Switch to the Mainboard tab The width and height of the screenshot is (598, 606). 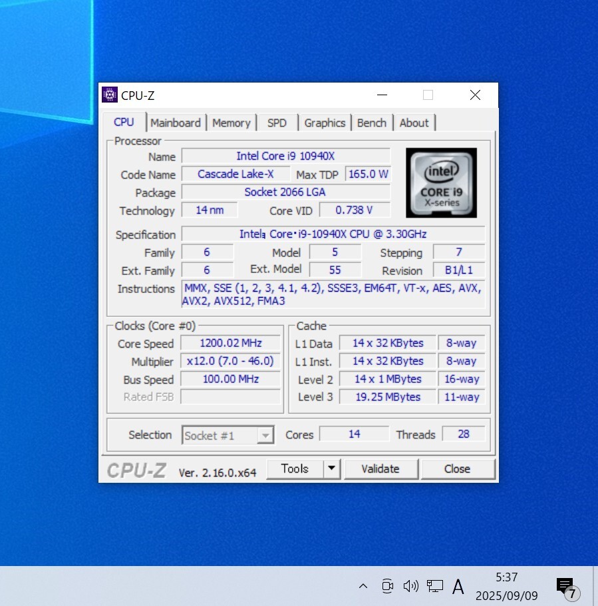(x=176, y=123)
